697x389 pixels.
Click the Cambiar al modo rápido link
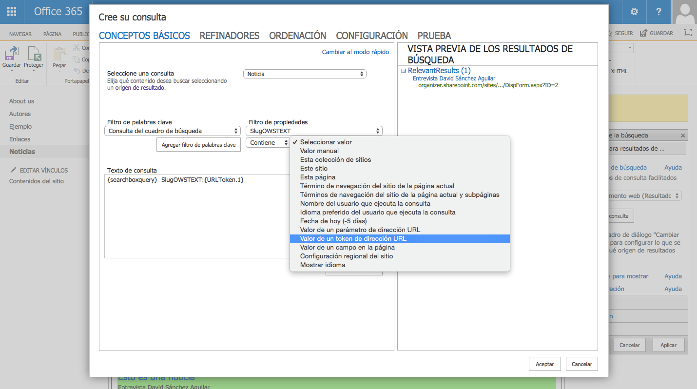(355, 52)
